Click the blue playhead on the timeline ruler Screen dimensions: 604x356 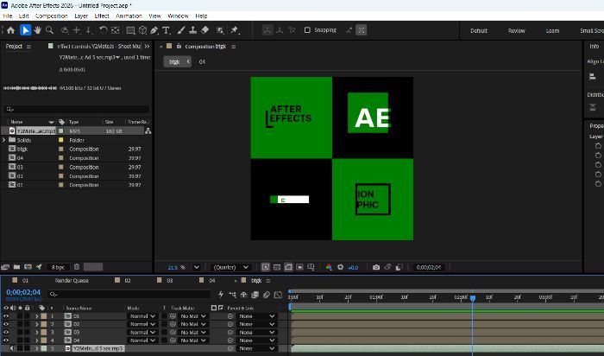pyautogui.click(x=473, y=298)
